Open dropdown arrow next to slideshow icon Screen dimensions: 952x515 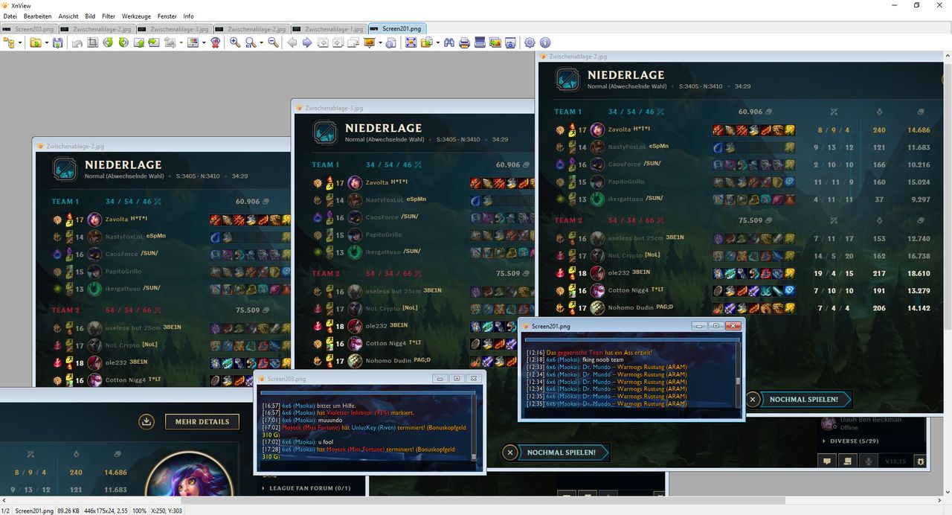pos(380,43)
